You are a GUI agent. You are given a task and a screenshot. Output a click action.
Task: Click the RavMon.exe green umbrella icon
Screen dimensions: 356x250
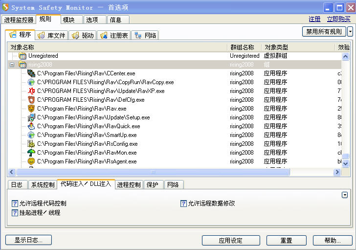[31, 153]
